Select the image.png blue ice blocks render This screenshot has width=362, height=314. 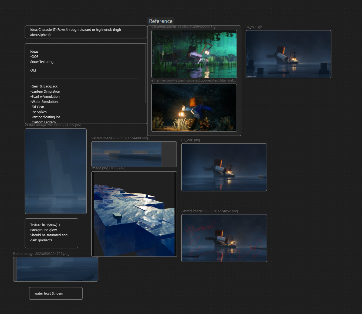pyautogui.click(x=134, y=214)
